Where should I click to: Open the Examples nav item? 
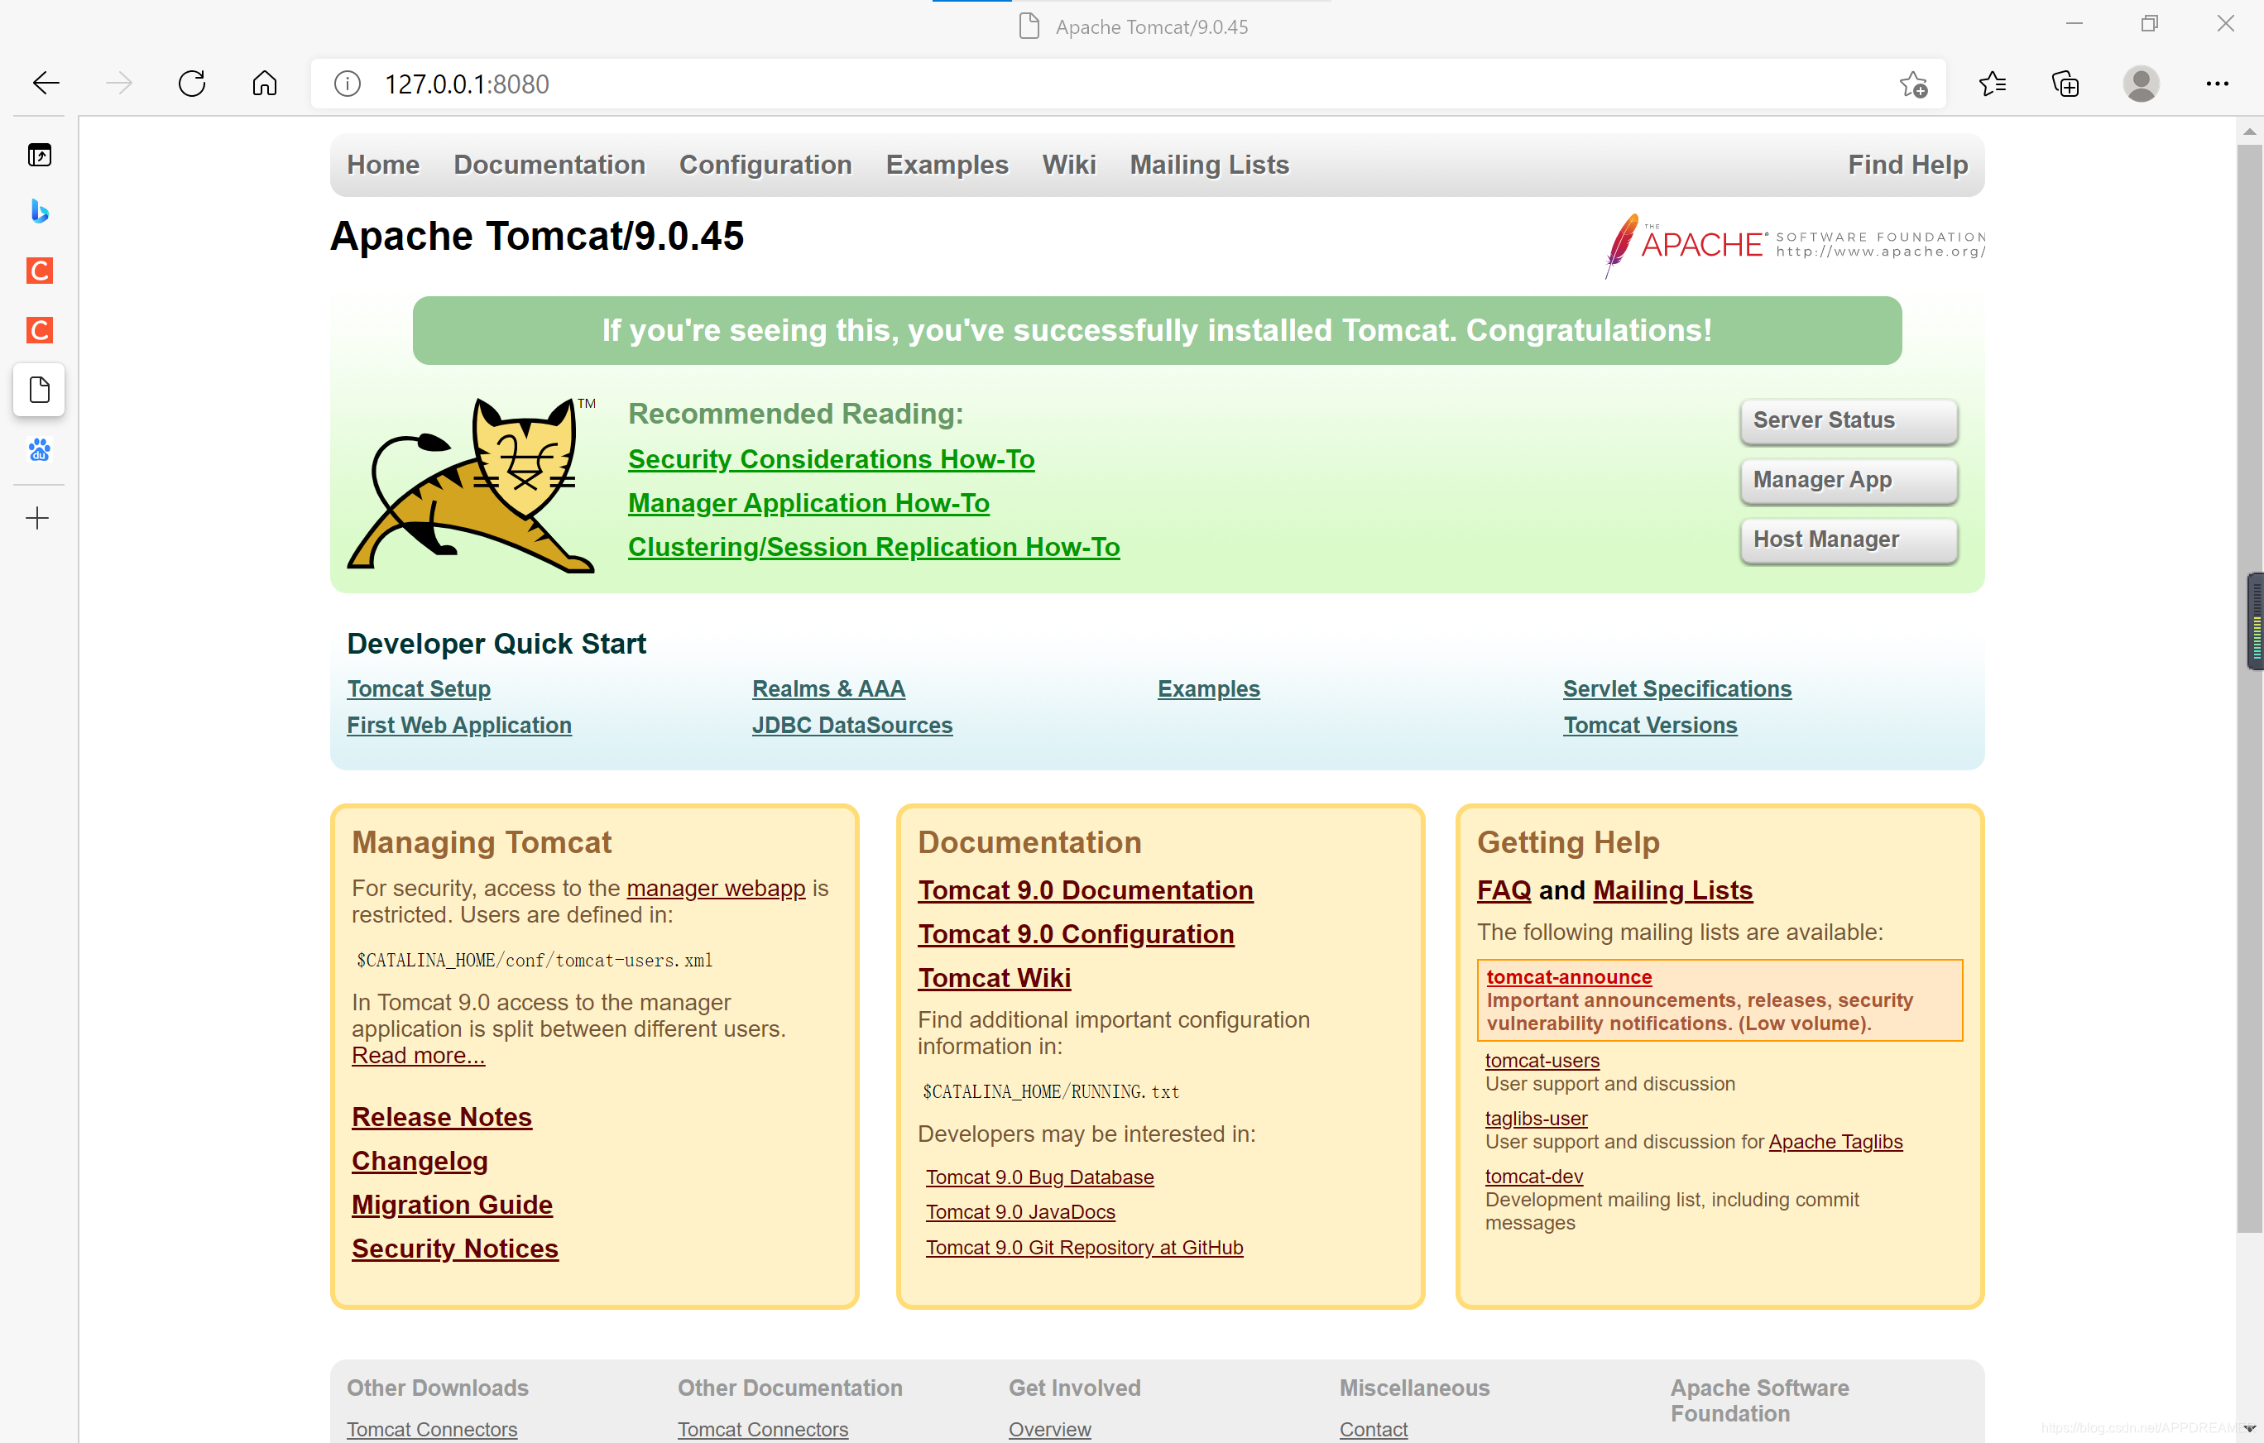coord(947,165)
